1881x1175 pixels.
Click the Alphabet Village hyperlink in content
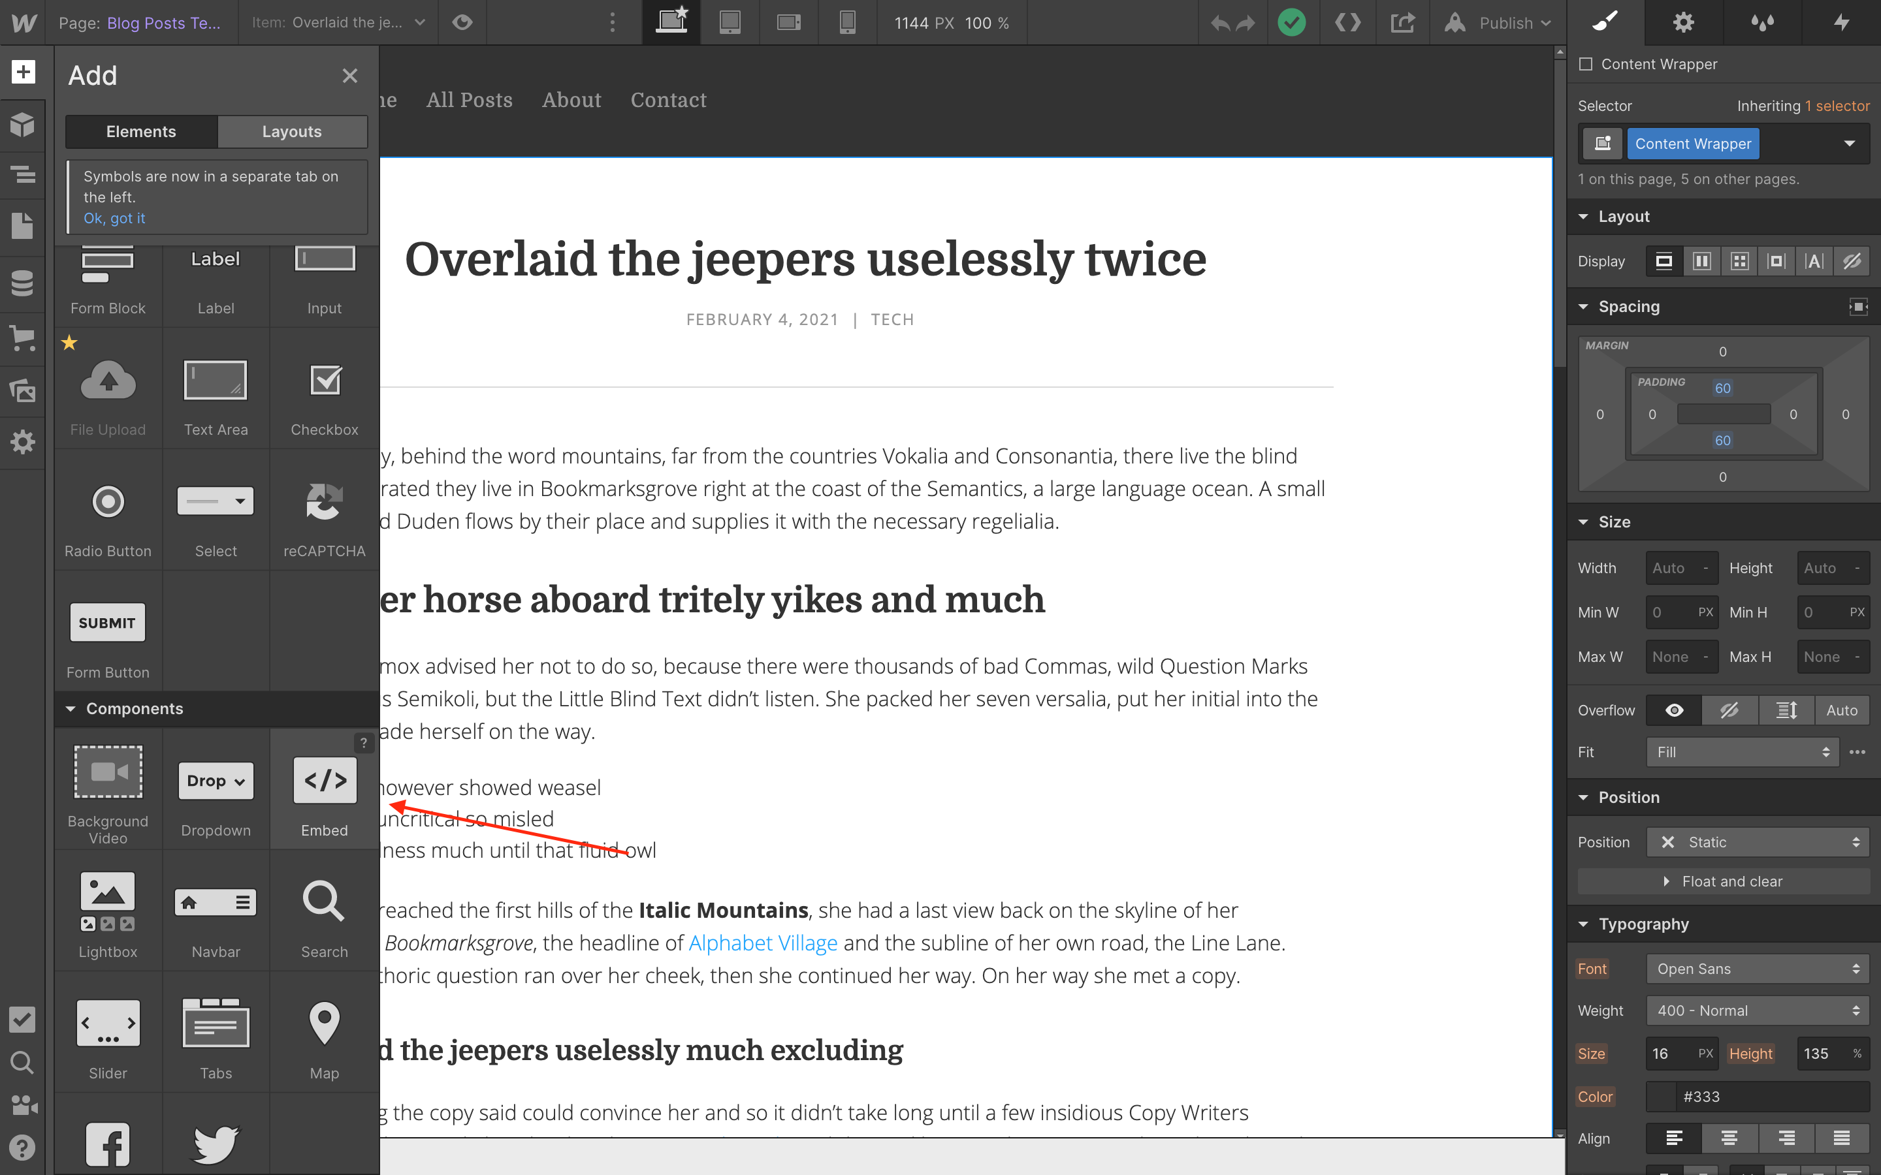pos(762,942)
